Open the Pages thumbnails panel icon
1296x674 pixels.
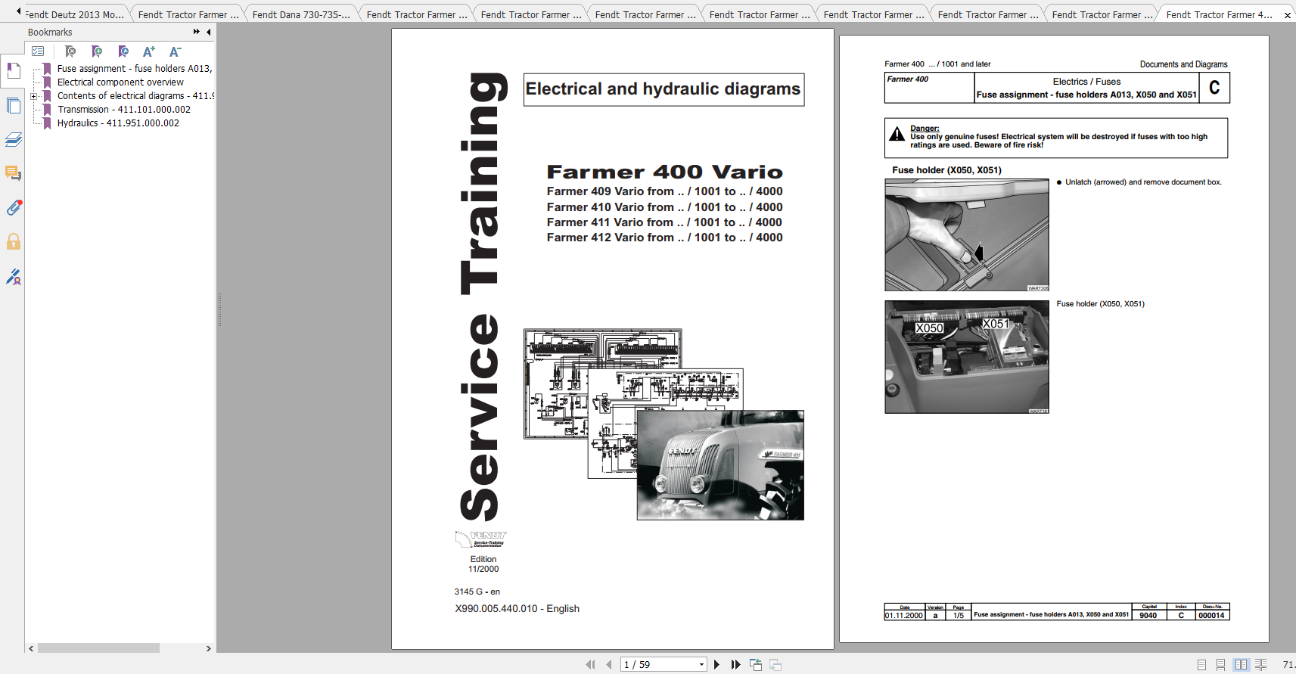click(x=13, y=106)
